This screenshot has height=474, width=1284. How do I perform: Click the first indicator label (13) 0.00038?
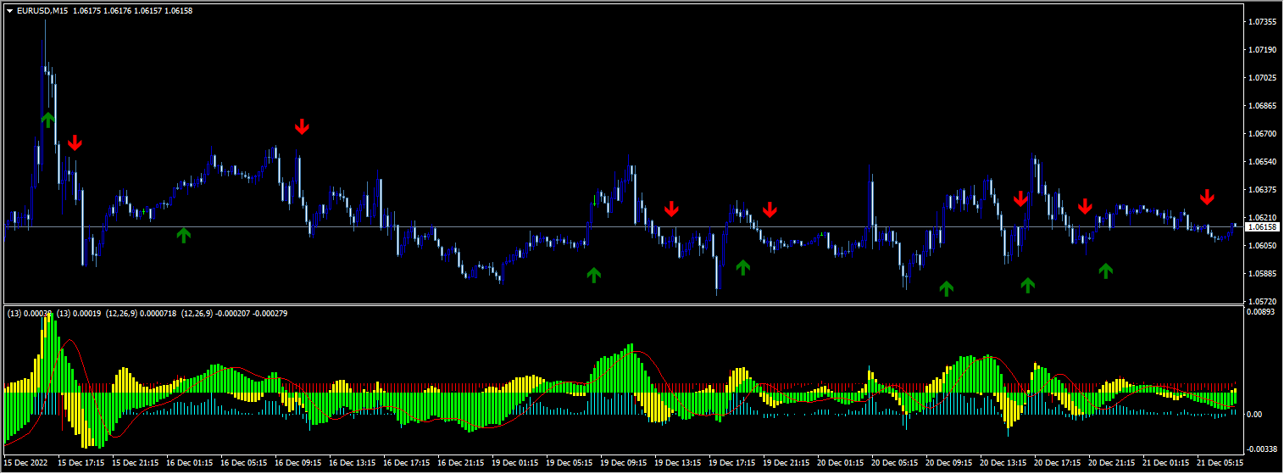(x=30, y=314)
